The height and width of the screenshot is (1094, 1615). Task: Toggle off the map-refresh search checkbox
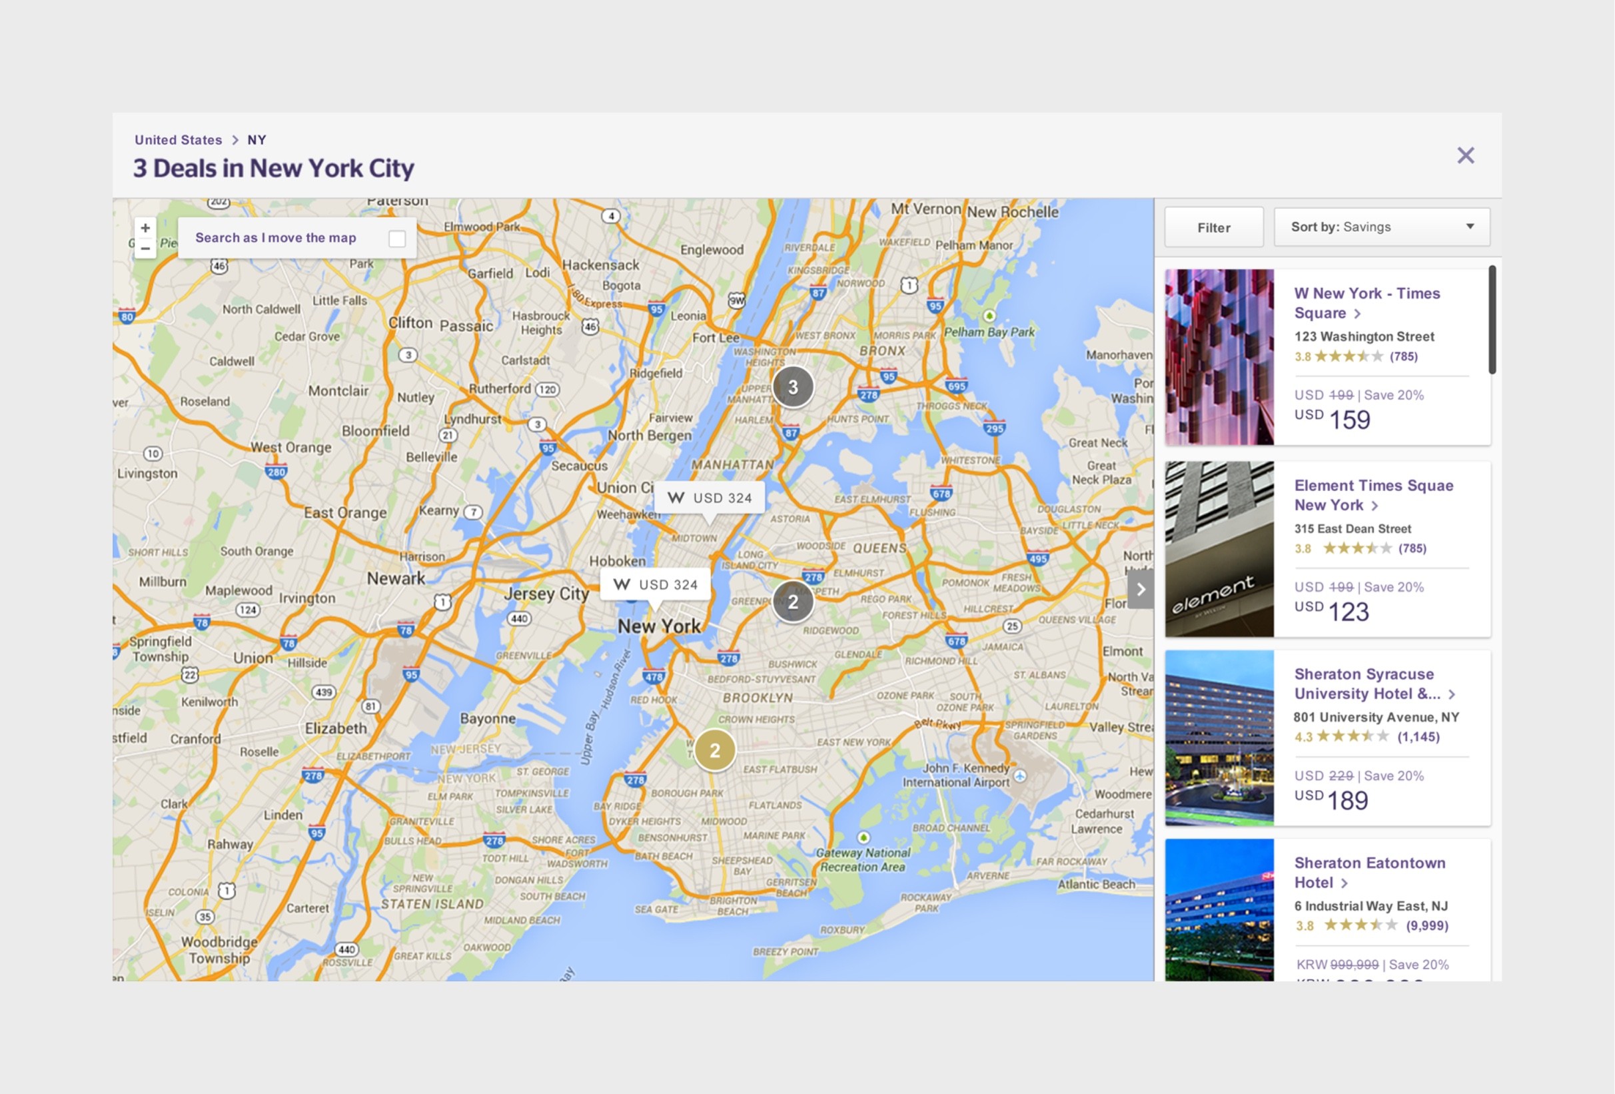pos(397,238)
